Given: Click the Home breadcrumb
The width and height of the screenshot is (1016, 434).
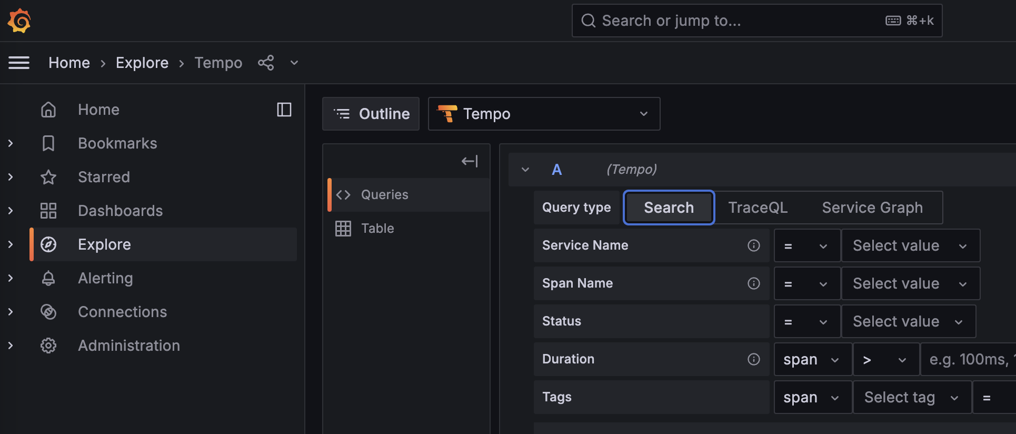Looking at the screenshot, I should [69, 63].
